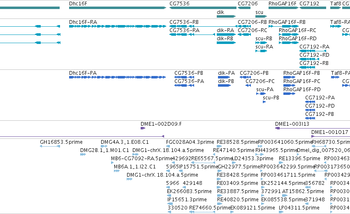Click the dik-PB protein label

click(226, 81)
